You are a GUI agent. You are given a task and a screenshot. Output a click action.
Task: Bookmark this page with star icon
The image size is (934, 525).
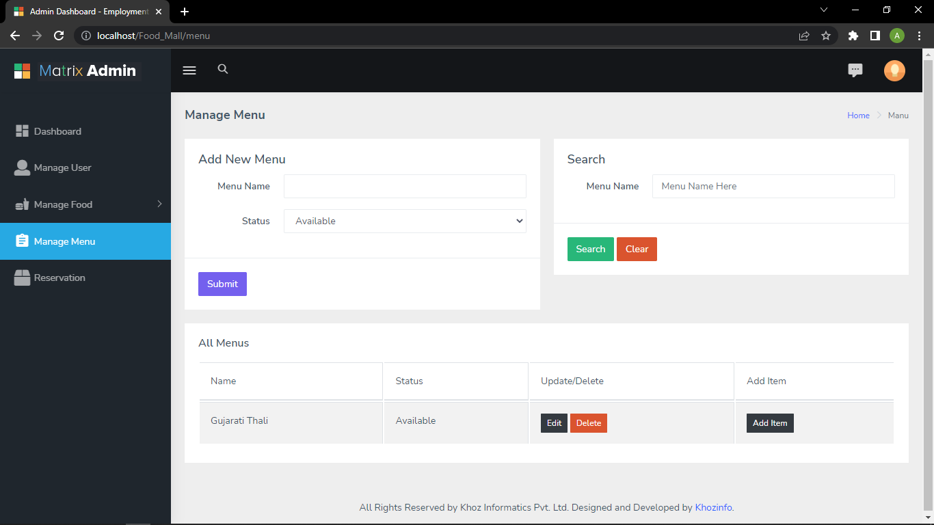pos(826,36)
